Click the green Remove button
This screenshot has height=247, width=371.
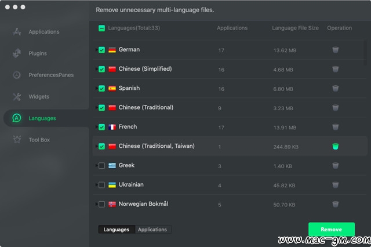click(x=331, y=229)
